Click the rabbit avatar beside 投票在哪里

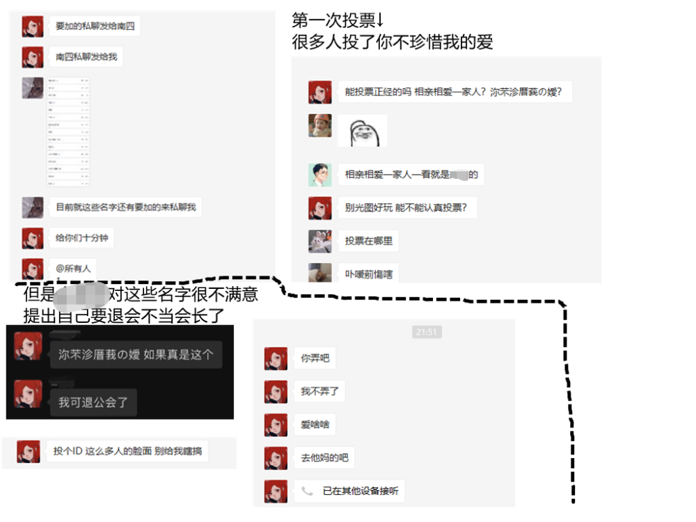click(x=319, y=242)
